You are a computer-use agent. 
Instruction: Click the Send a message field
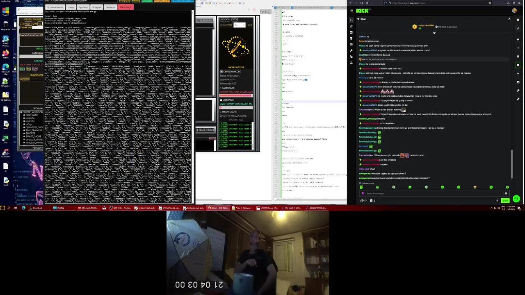[434, 193]
